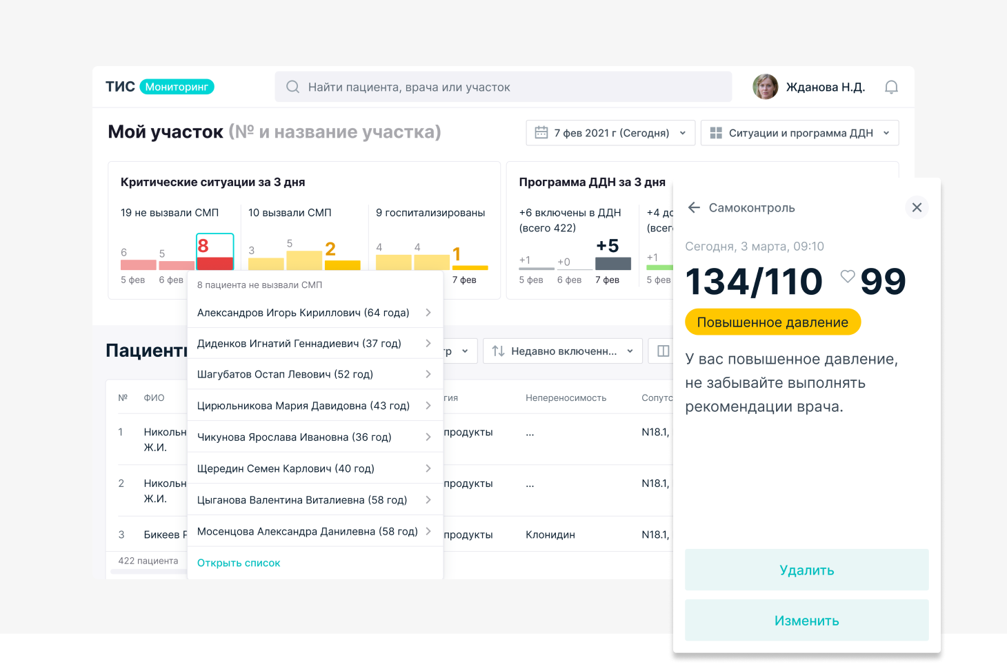Click the Непереносимость column header
The height and width of the screenshot is (664, 1007).
[566, 398]
